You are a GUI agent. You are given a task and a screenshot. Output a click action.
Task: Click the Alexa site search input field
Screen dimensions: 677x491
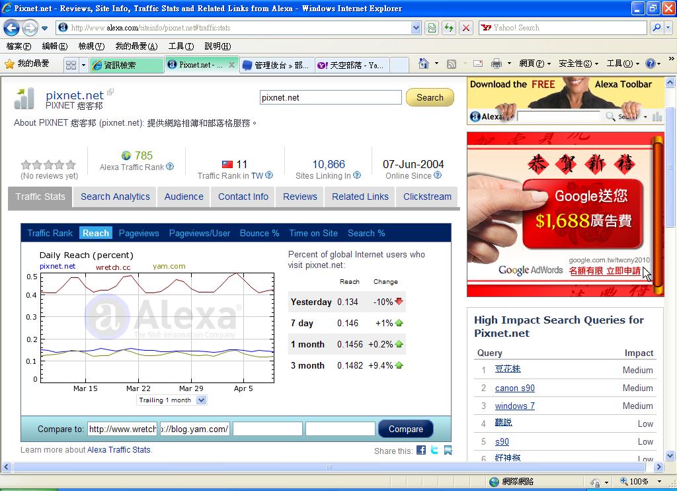point(331,98)
